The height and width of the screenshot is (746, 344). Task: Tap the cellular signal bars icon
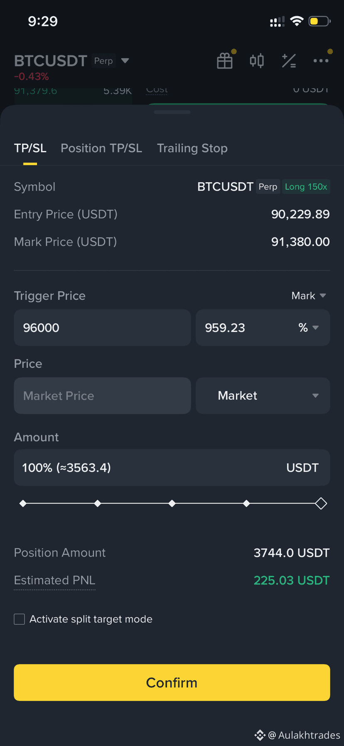[x=277, y=22]
